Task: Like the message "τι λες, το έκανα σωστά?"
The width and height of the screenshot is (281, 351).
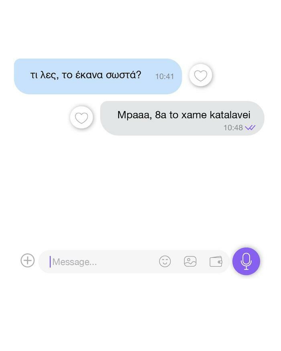Action: pyautogui.click(x=201, y=75)
